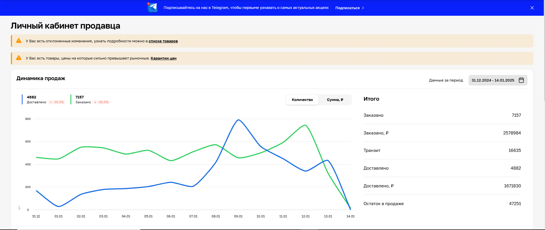The width and height of the screenshot is (545, 230).
Task: Click warning icon of price quarantine alert
Action: click(19, 58)
